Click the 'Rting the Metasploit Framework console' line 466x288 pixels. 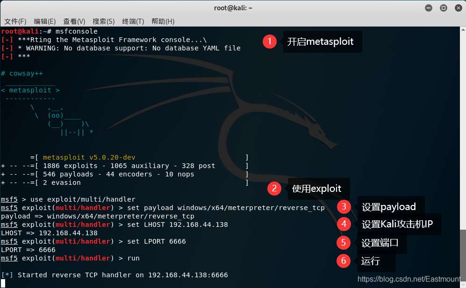pyautogui.click(x=104, y=40)
